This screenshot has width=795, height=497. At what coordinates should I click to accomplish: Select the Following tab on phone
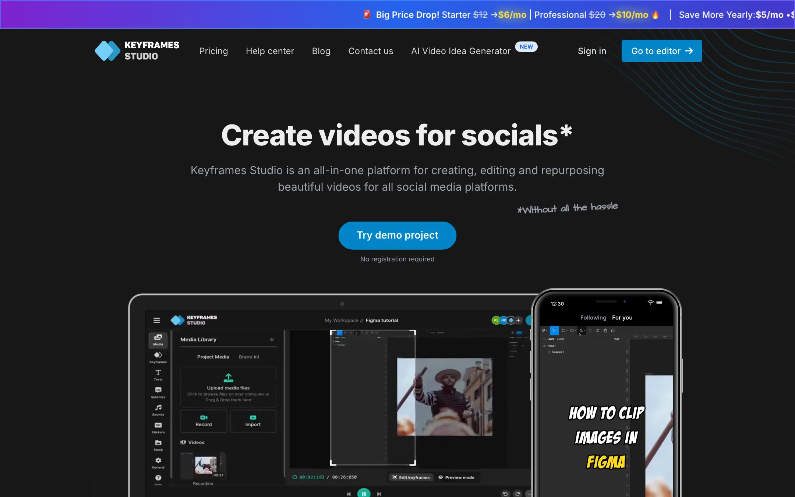[x=593, y=317]
